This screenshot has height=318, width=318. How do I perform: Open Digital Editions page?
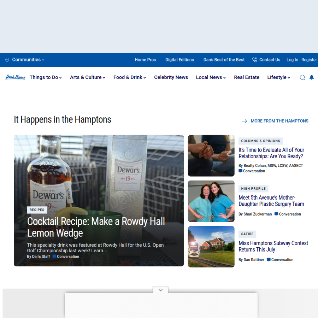pyautogui.click(x=179, y=60)
